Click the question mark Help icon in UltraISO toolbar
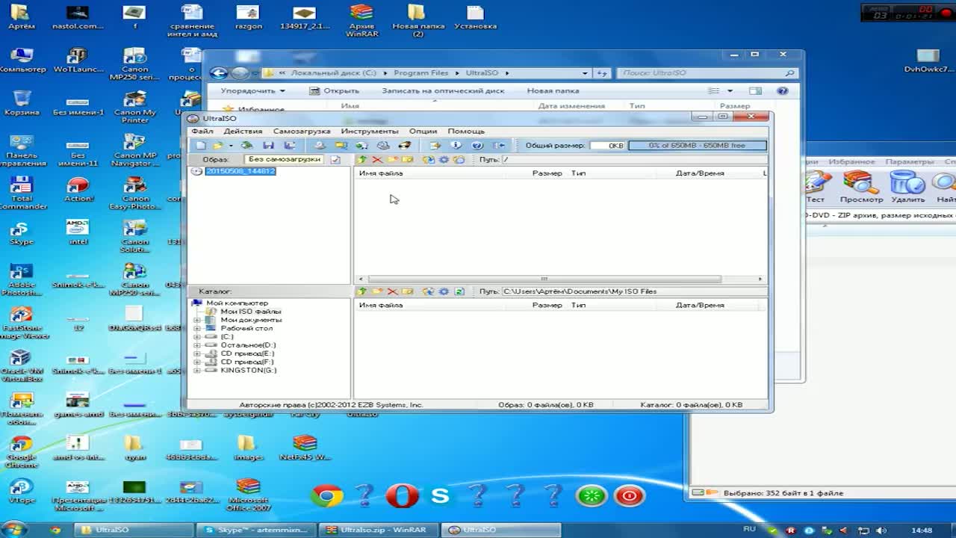 477,146
